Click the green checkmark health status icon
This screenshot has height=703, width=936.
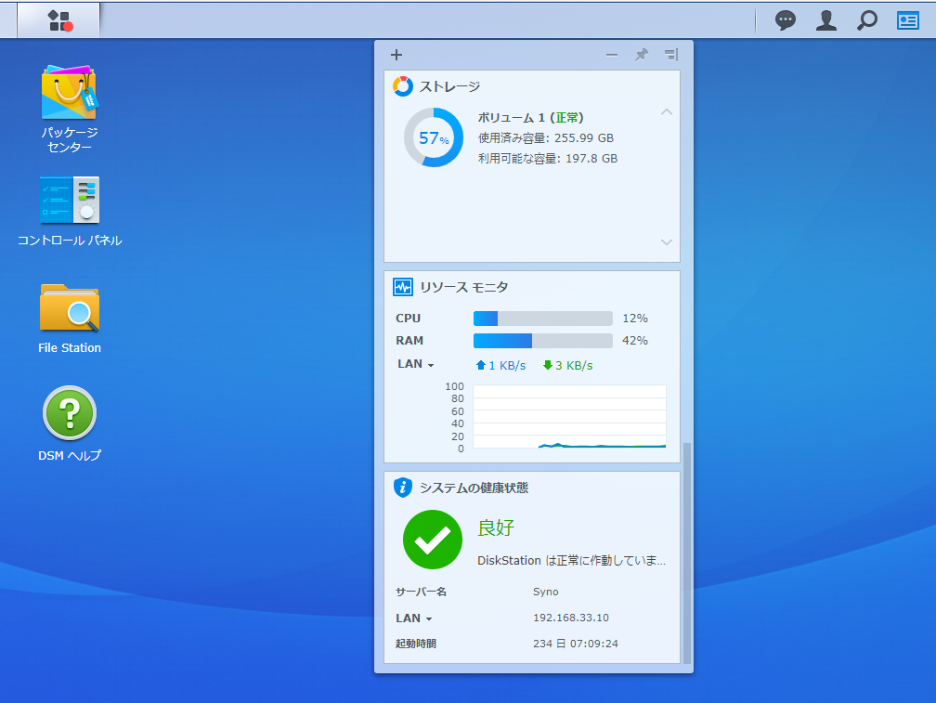pyautogui.click(x=433, y=540)
